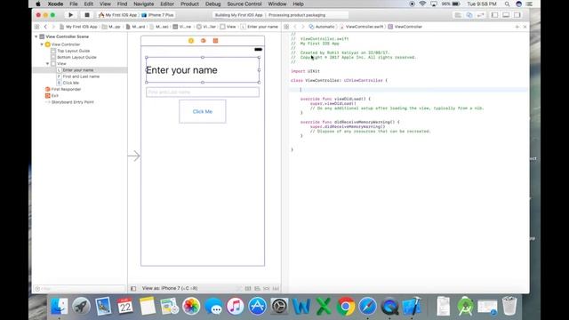Open the iPhone 7 Plus device selector
The height and width of the screenshot is (320, 569).
[x=158, y=15]
